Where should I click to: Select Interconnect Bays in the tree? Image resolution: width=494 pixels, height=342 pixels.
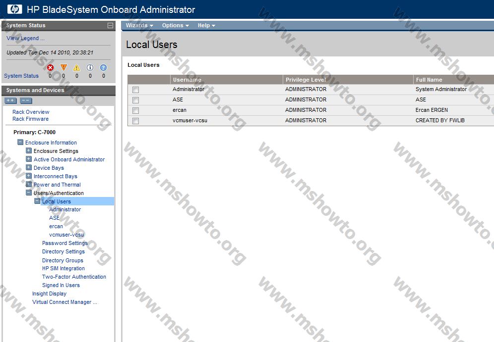(56, 176)
